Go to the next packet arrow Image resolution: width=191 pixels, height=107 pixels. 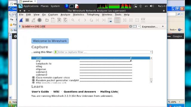click(85, 20)
